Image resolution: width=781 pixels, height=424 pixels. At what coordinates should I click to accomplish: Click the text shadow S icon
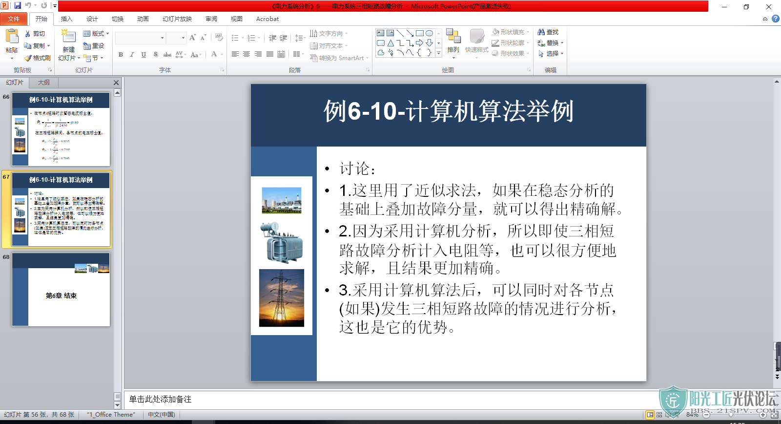click(x=156, y=54)
